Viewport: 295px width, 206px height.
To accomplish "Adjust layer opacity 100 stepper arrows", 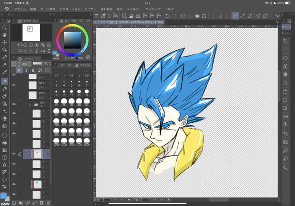I will point(50,64).
